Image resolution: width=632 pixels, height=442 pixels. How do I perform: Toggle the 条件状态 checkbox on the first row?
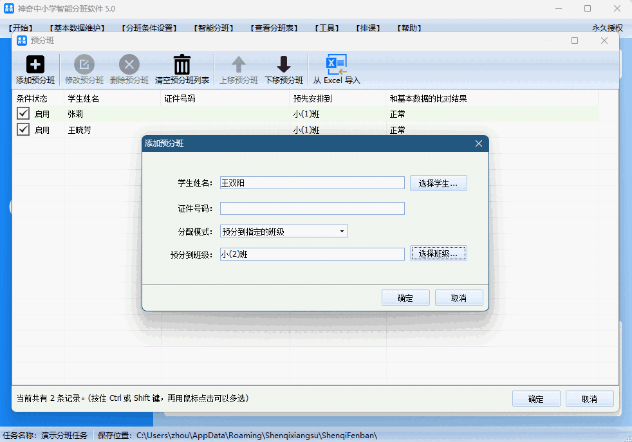click(x=23, y=113)
